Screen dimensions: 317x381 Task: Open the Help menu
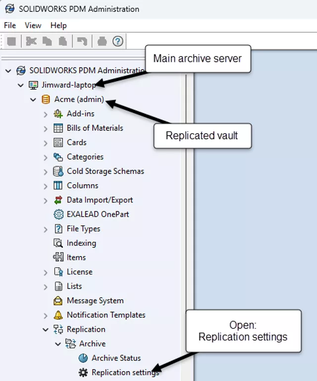pyautogui.click(x=58, y=25)
